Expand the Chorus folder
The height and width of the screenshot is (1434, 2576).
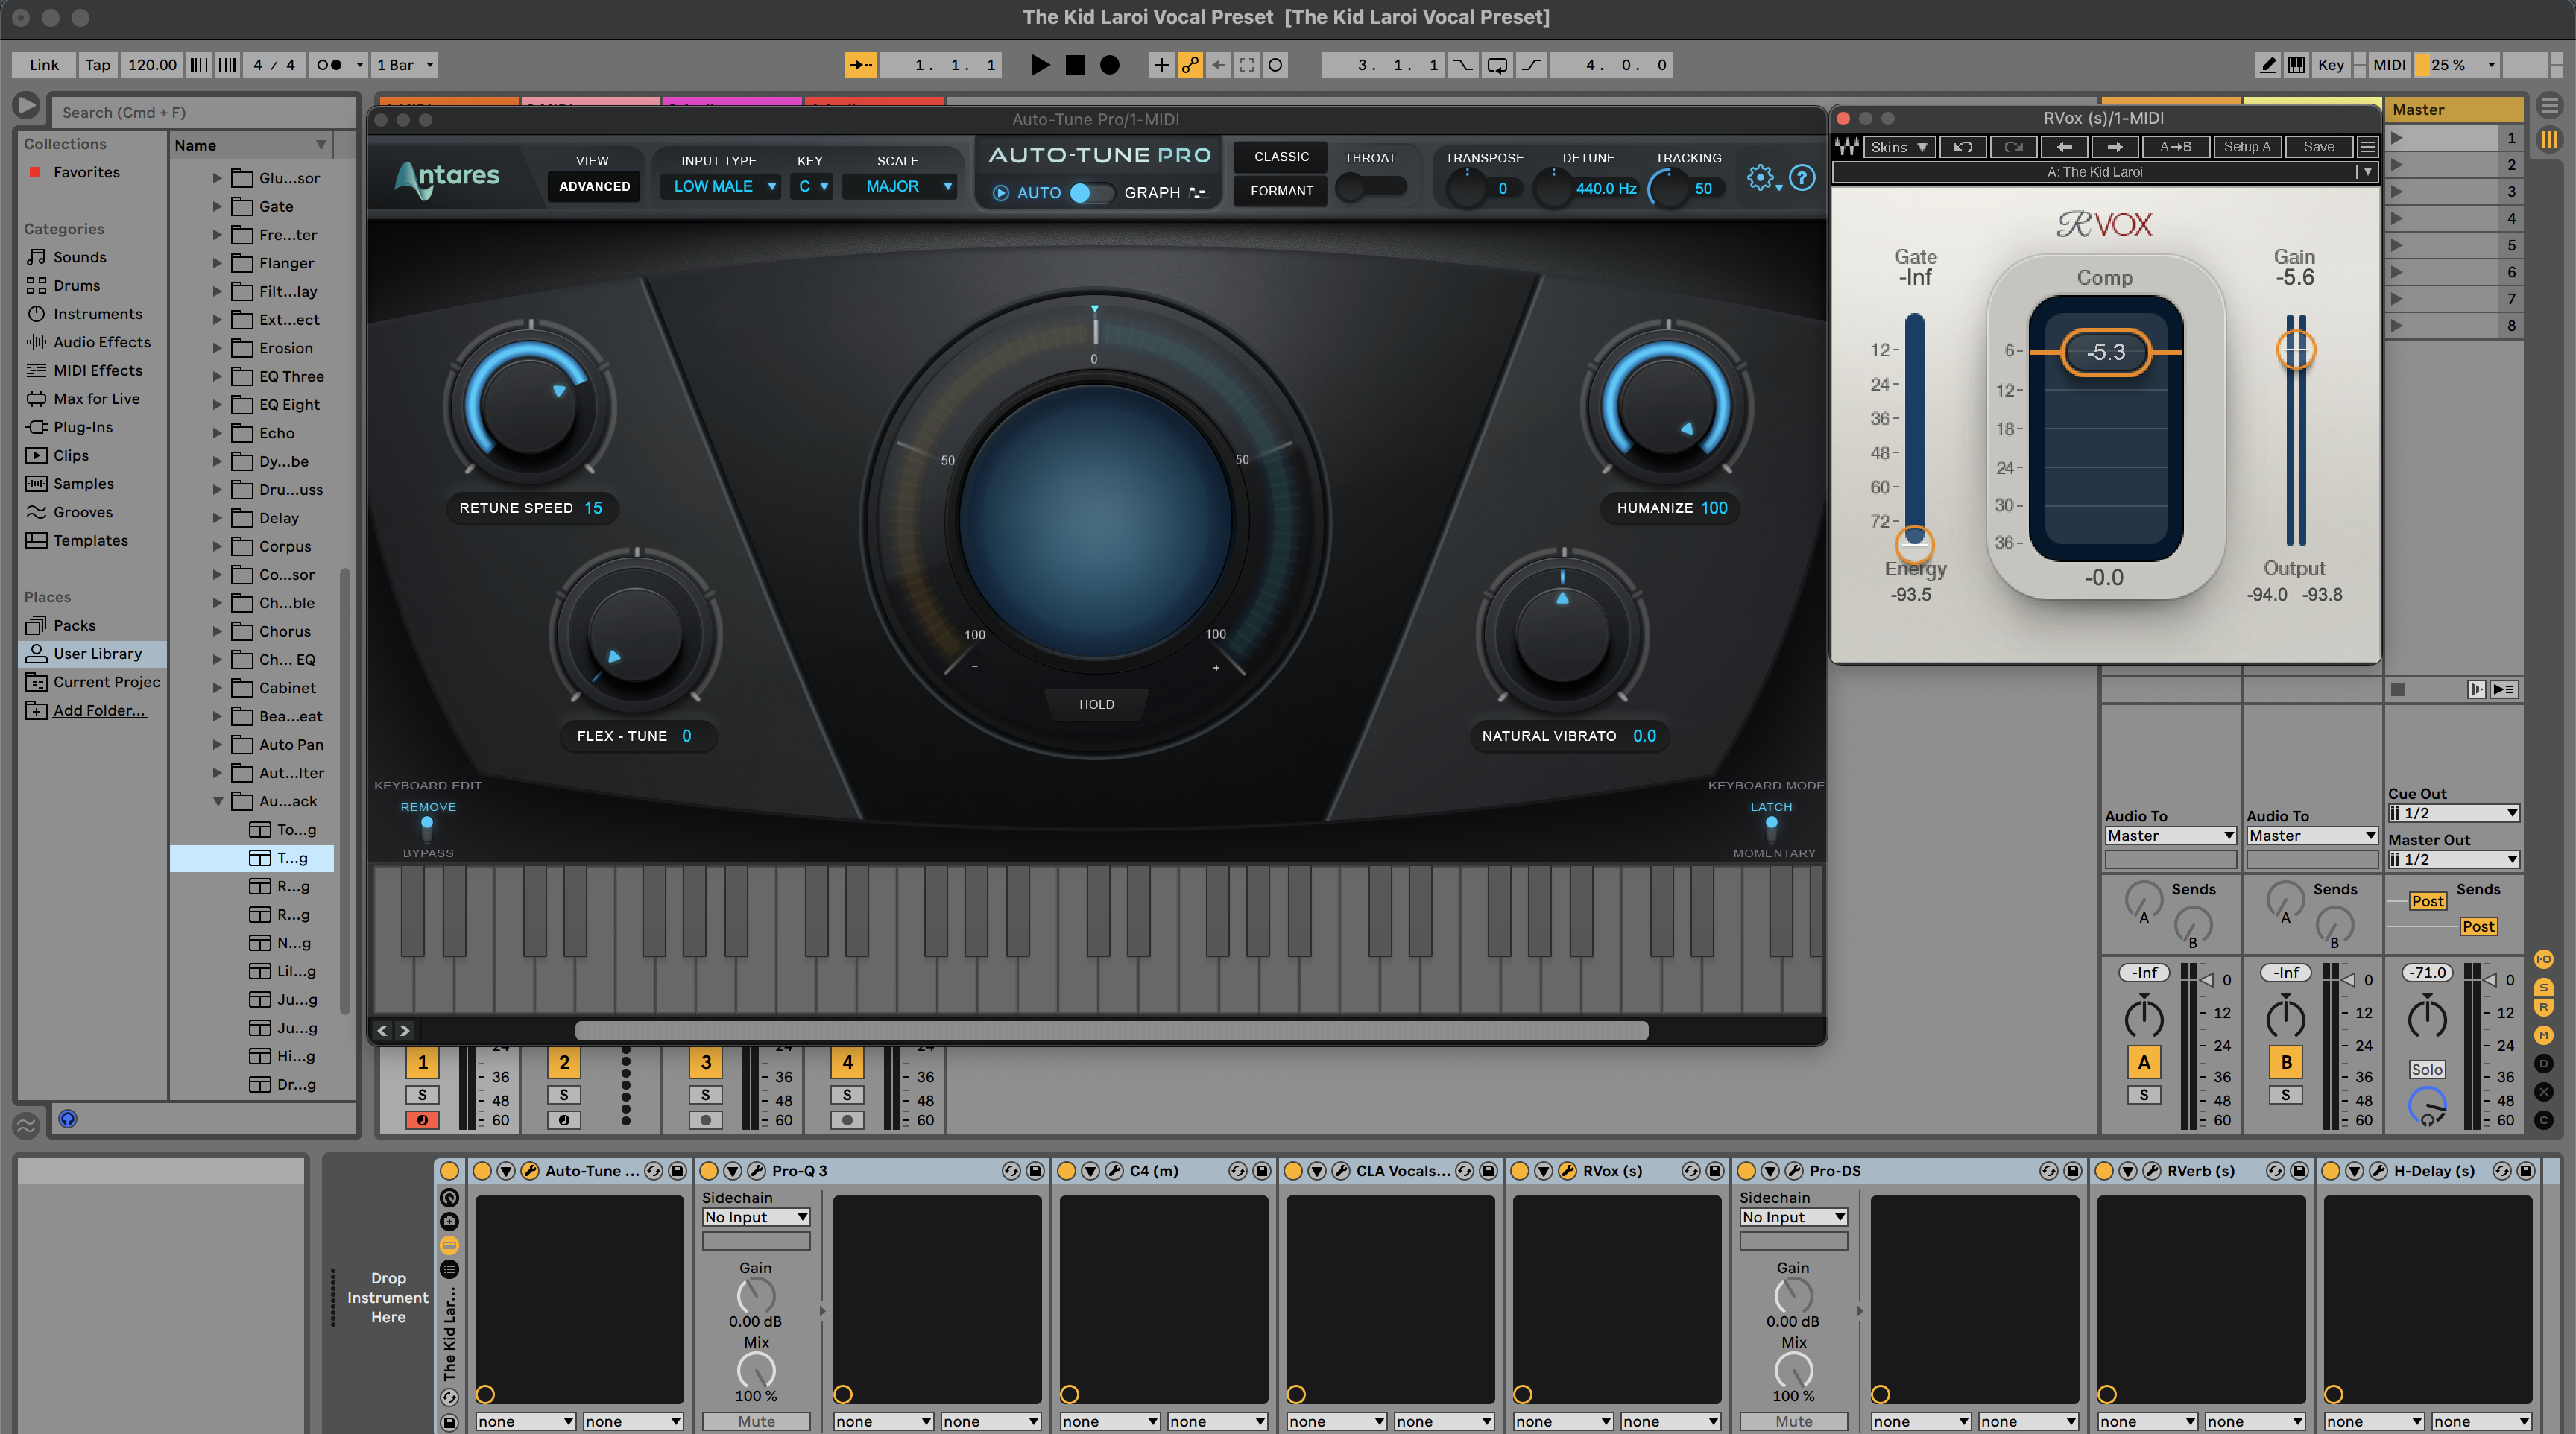(x=217, y=632)
